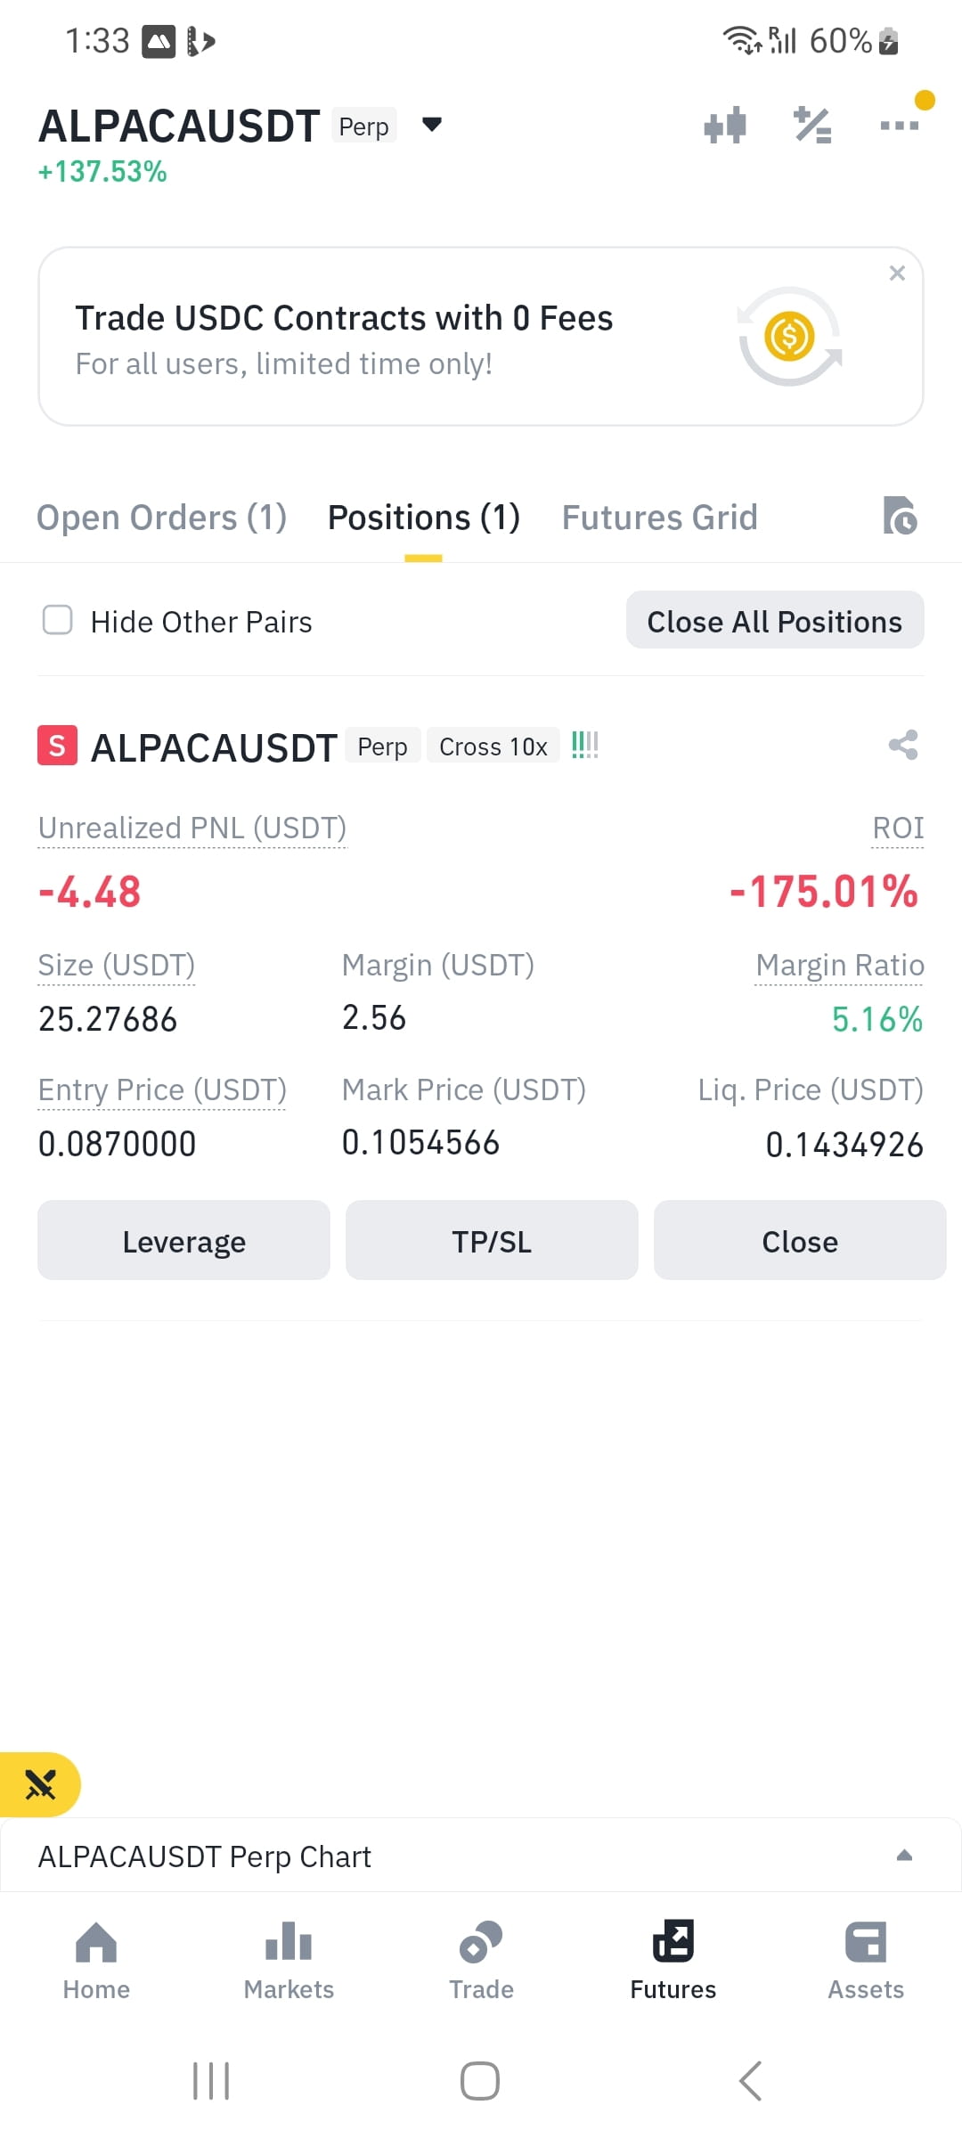The height and width of the screenshot is (2138, 962).
Task: Dismiss the USDC Contracts promo banner
Action: point(897,273)
